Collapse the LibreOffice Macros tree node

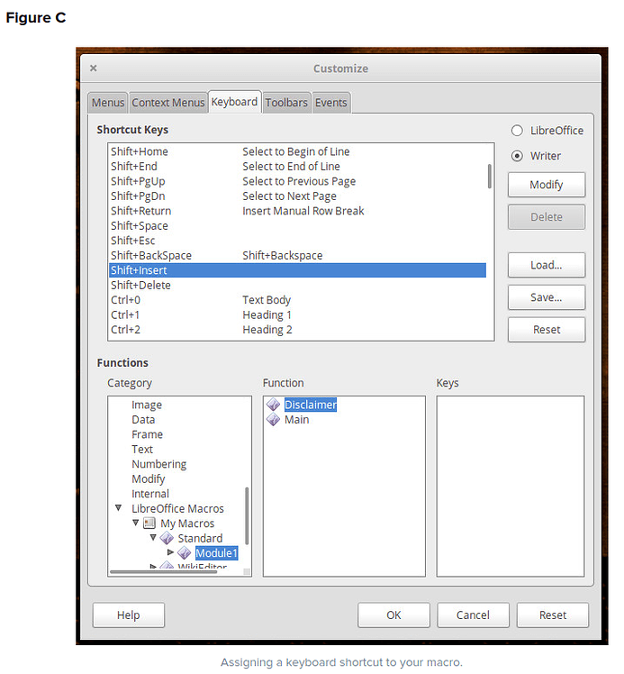119,508
